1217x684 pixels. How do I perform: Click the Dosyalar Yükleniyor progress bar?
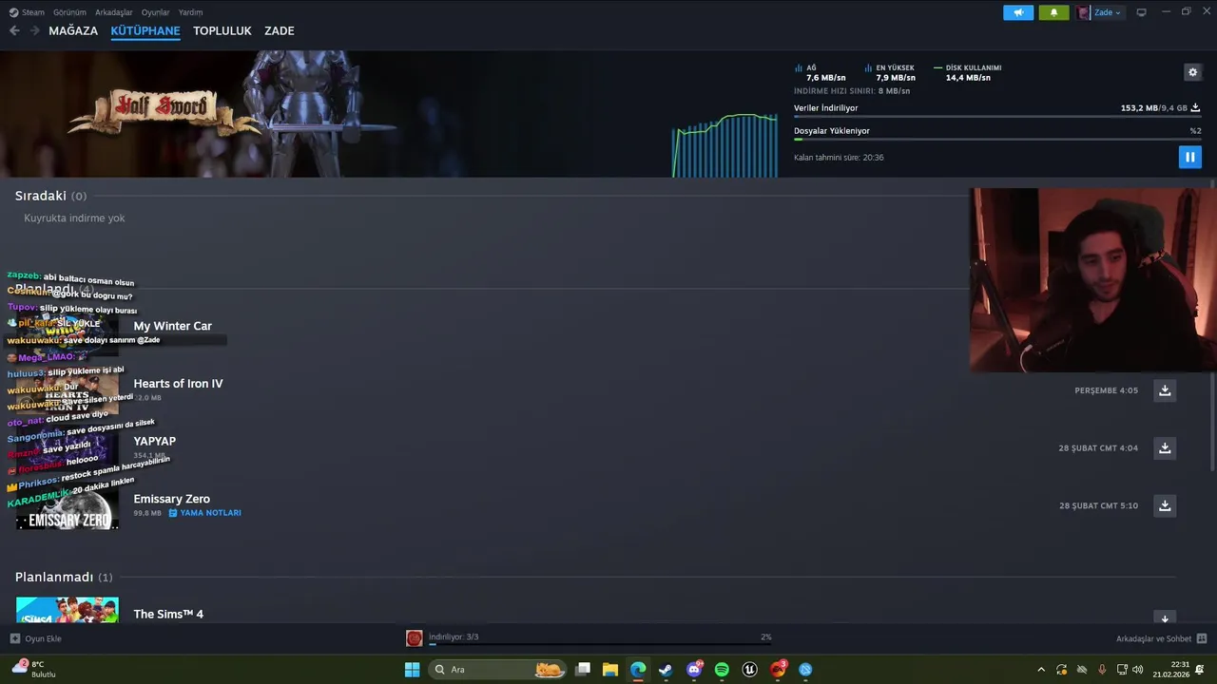997,140
